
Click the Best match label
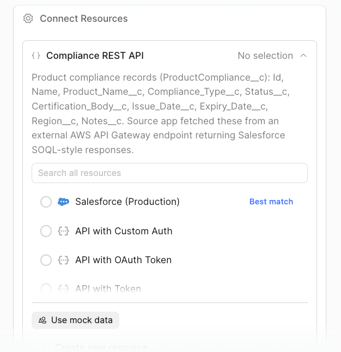coord(271,202)
